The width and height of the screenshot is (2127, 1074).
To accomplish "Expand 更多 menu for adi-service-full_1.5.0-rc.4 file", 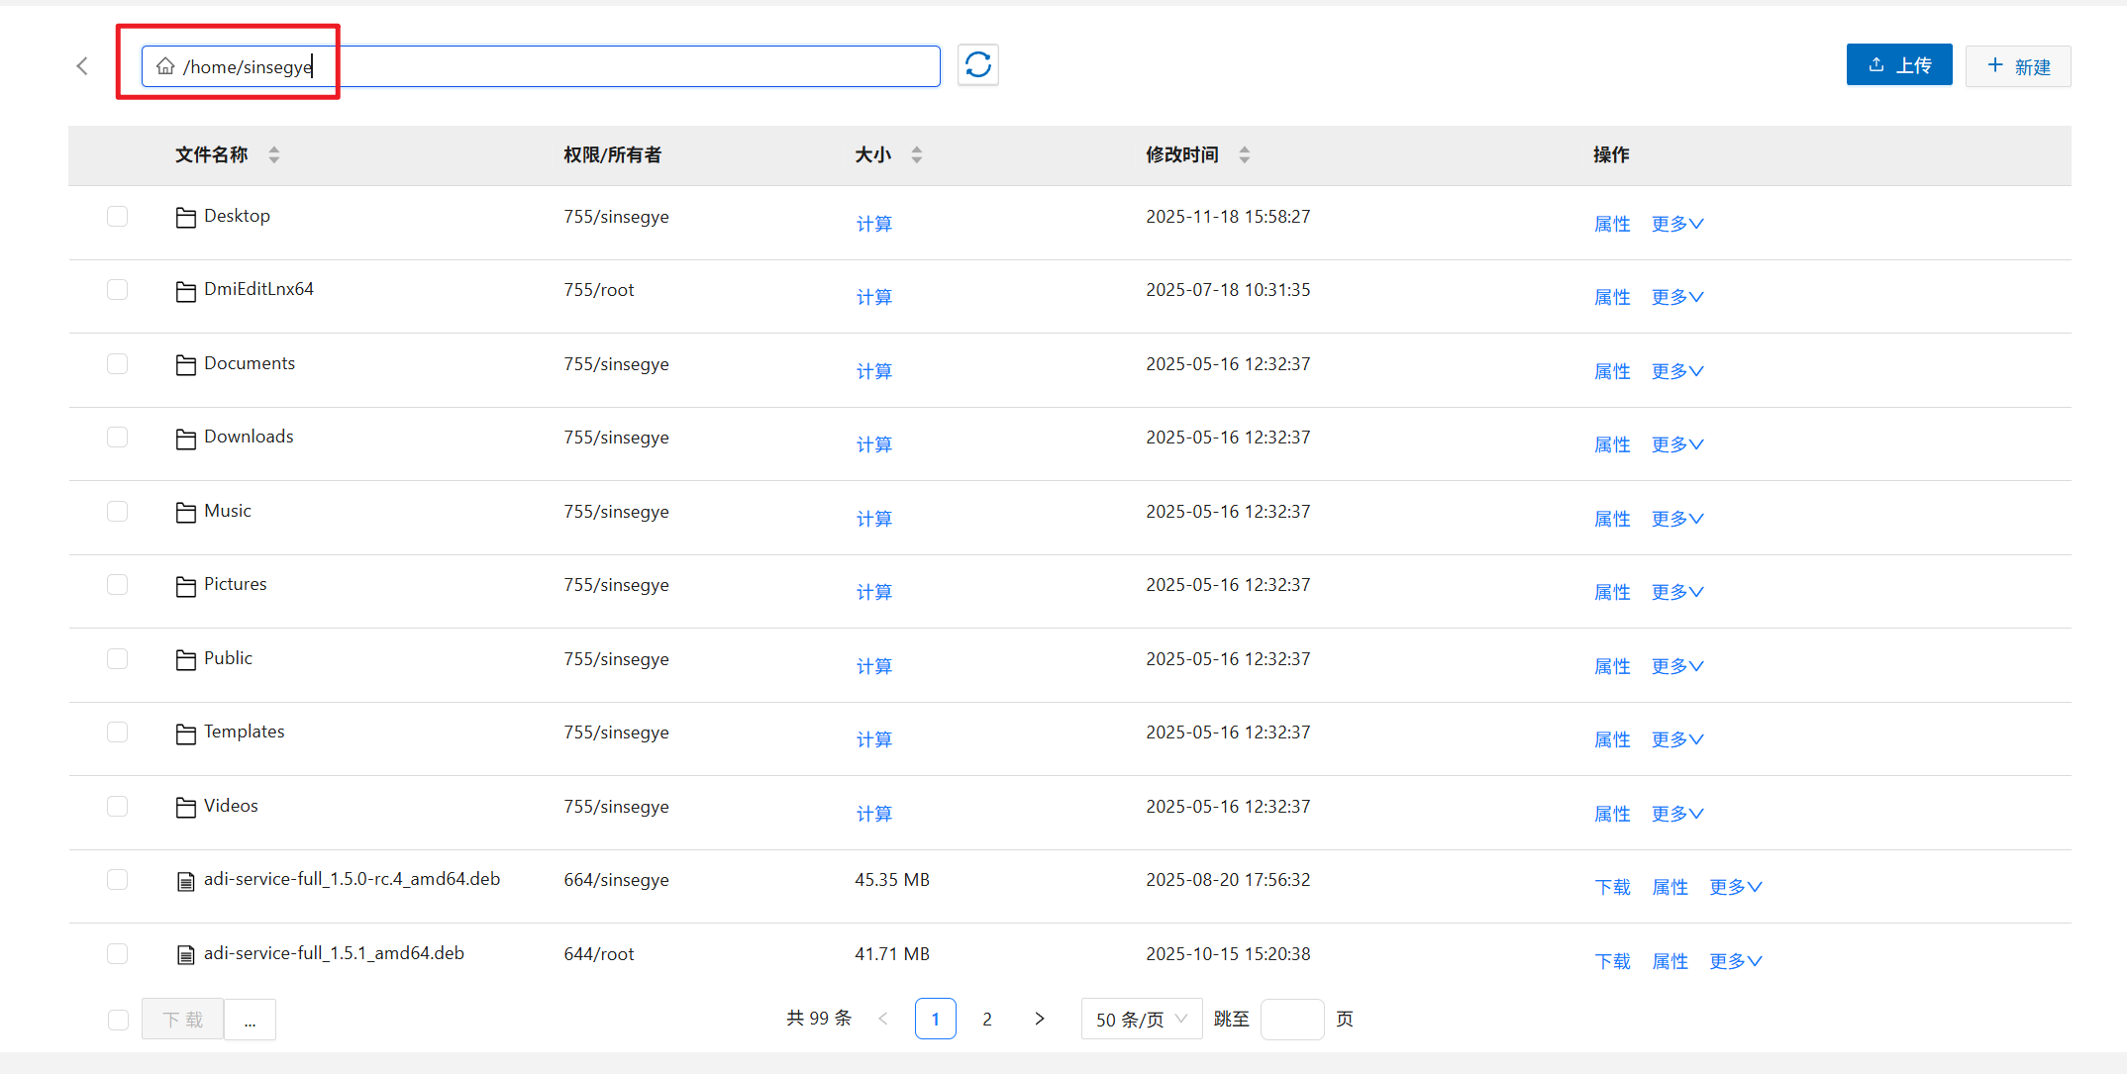I will click(x=1735, y=887).
